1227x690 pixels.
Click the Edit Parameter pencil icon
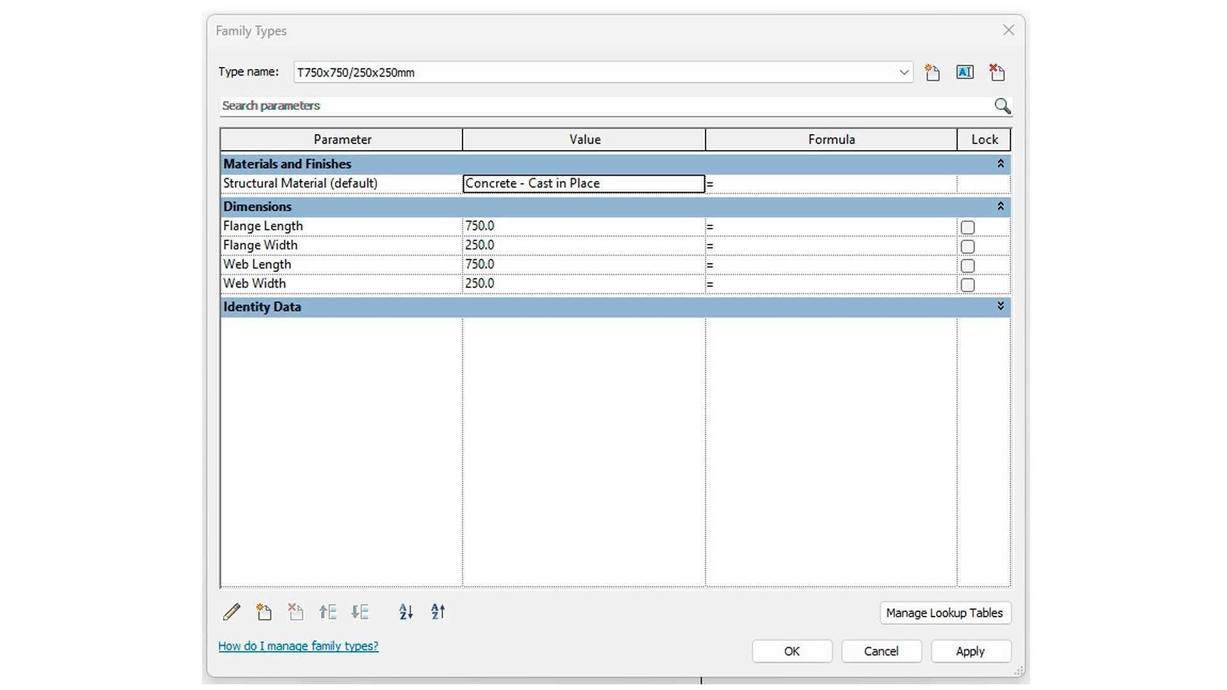pyautogui.click(x=232, y=612)
